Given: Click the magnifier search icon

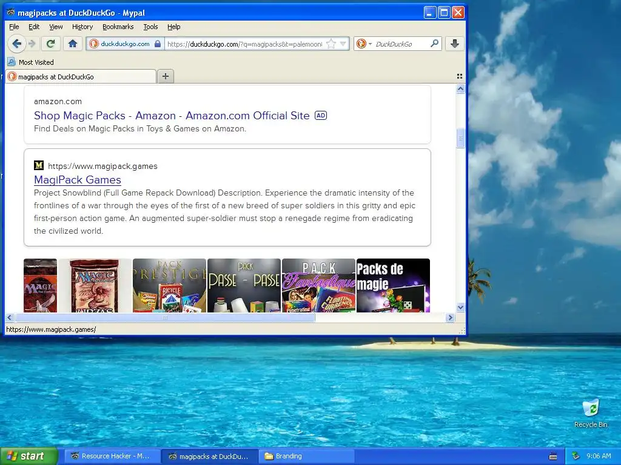Looking at the screenshot, I should (434, 44).
